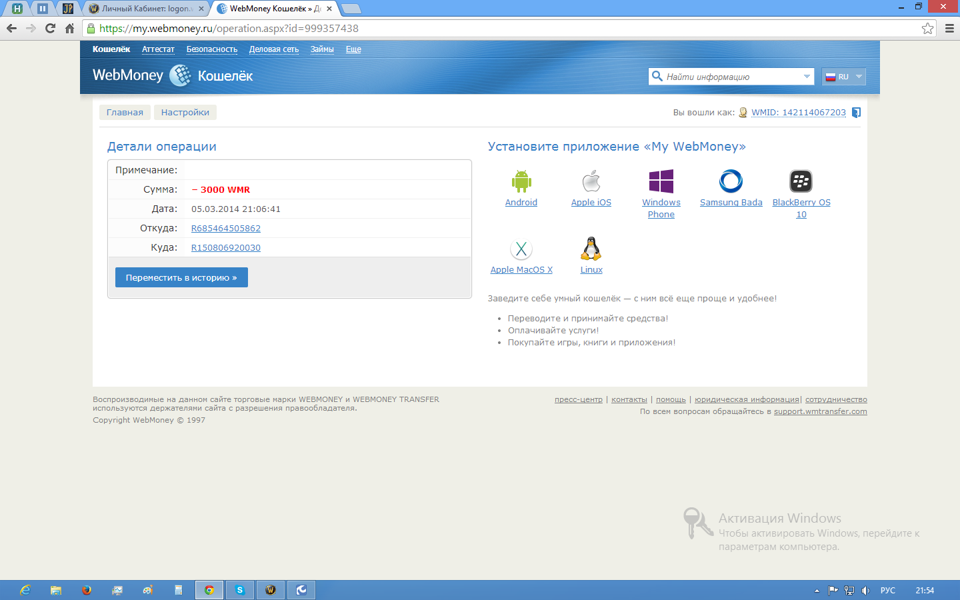Open the сотрудничество footer link
Screen dimensions: 960x600
pyautogui.click(x=836, y=399)
